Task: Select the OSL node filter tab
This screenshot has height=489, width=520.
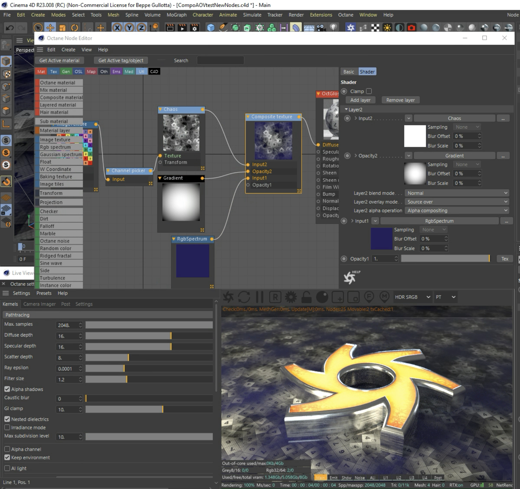Action: tap(78, 72)
